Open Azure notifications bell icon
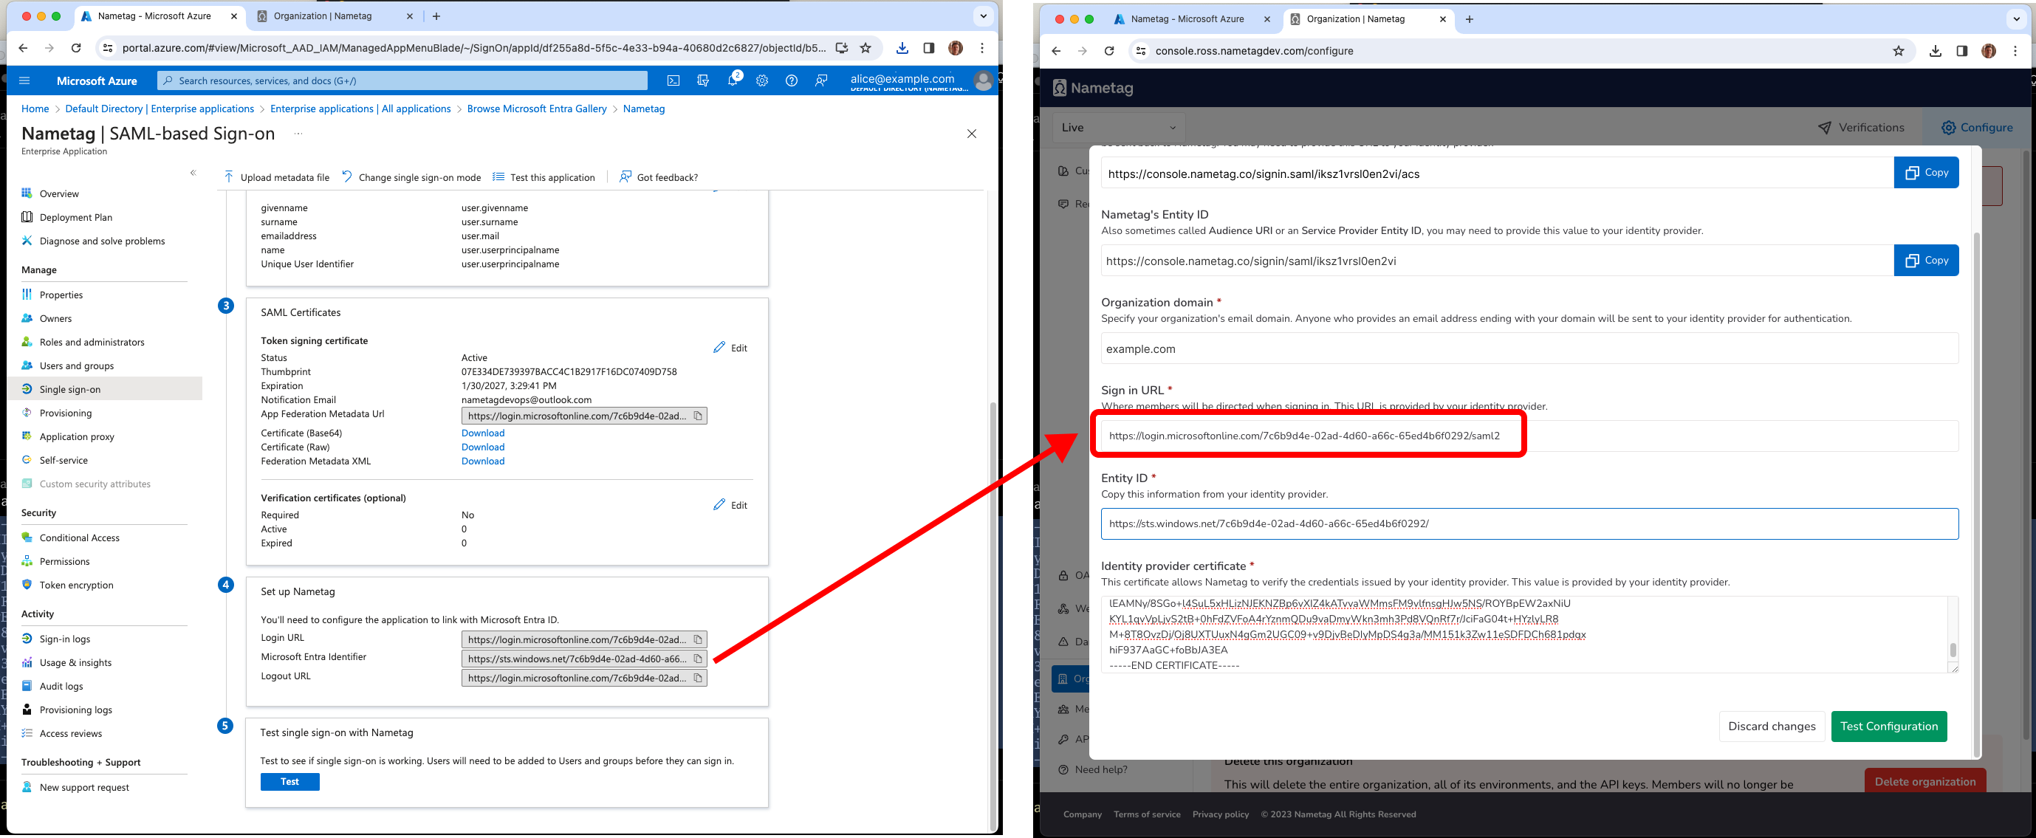This screenshot has width=2036, height=838. [733, 80]
